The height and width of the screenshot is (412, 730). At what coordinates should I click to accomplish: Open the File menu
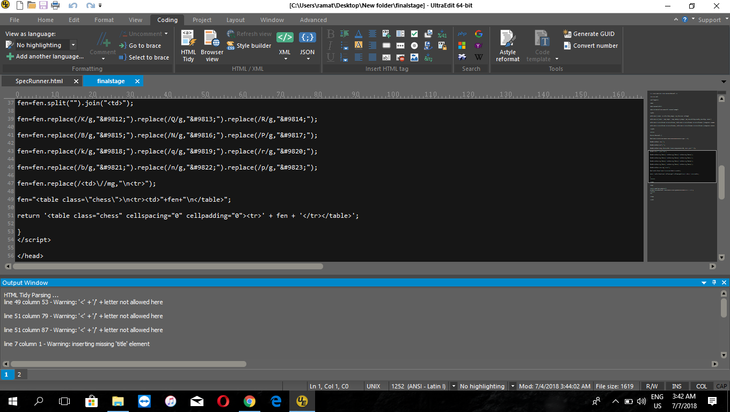click(x=14, y=20)
